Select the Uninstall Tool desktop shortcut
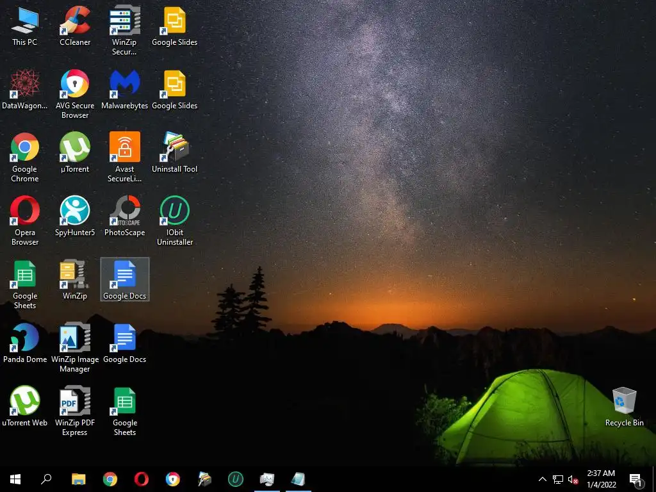 174,152
